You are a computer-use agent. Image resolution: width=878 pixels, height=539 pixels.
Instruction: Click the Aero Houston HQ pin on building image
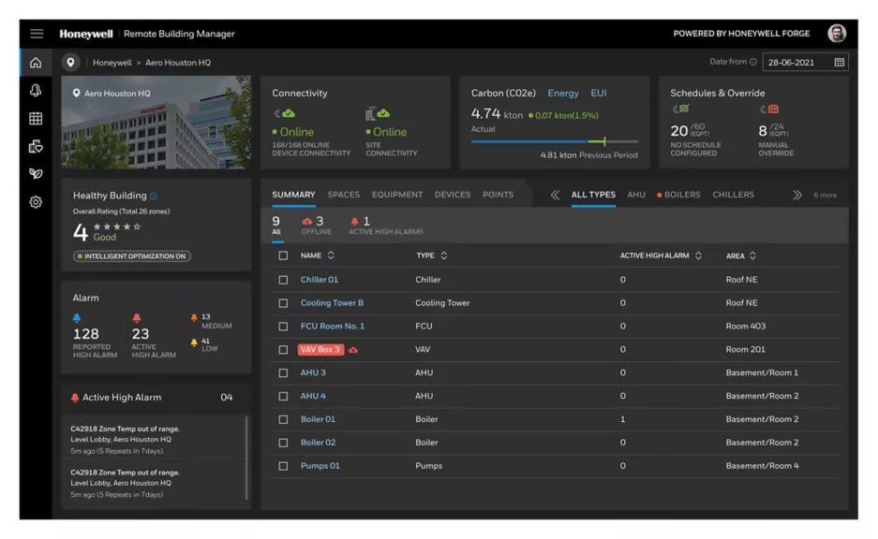coord(76,94)
